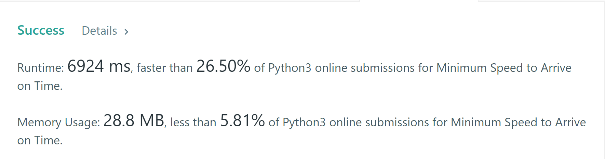The height and width of the screenshot is (159, 605).
Task: Select the 28.8 MB memory value
Action: [x=134, y=121]
